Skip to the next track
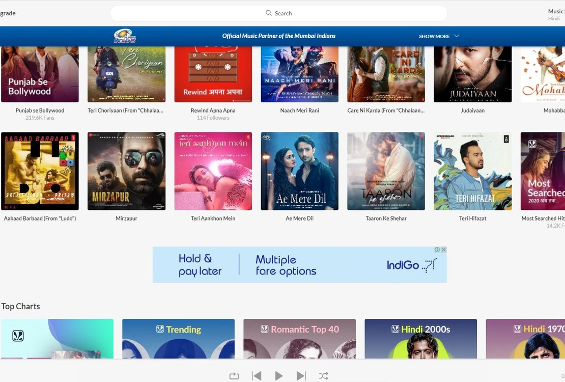Viewport: 565px width, 382px height. [301, 376]
